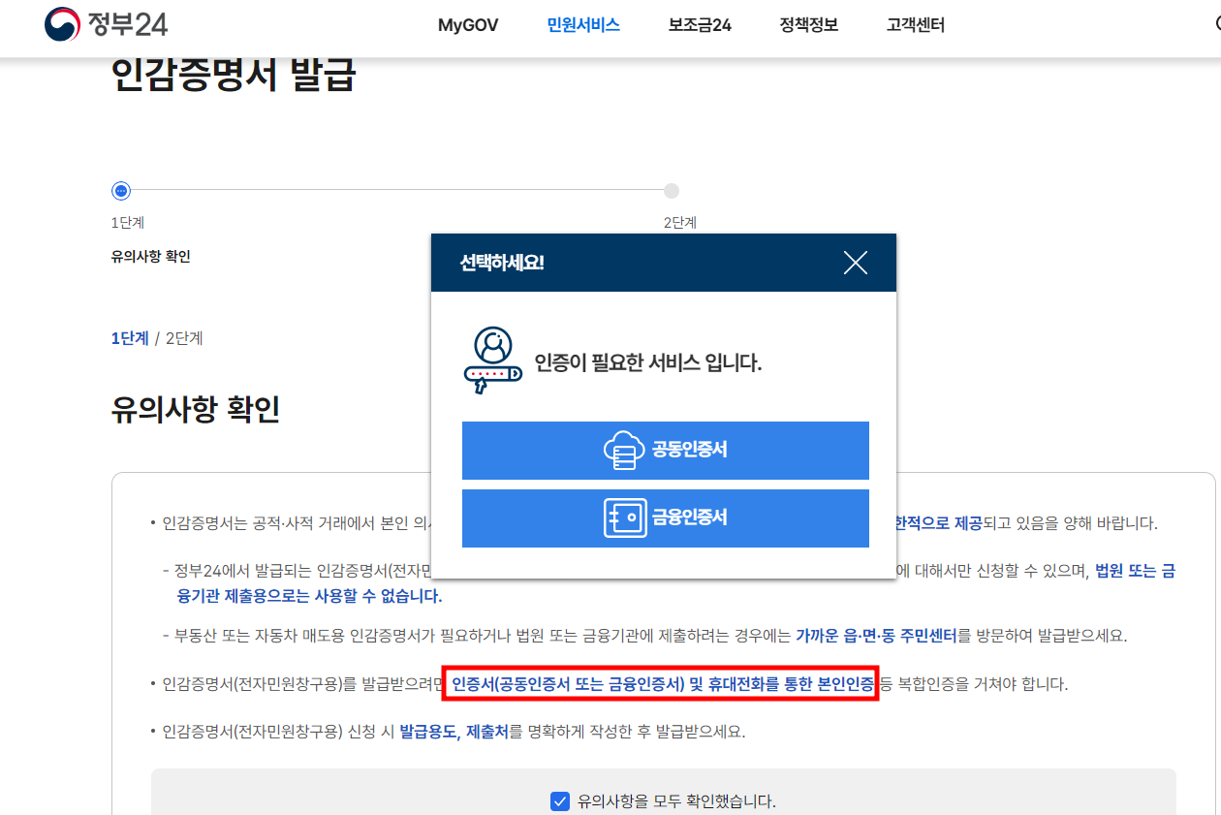
Task: Choose 공동인증서 authentication button
Action: [x=665, y=450]
